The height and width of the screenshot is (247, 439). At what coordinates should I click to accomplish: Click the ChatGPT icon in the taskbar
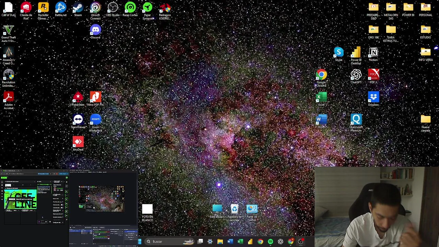281,242
